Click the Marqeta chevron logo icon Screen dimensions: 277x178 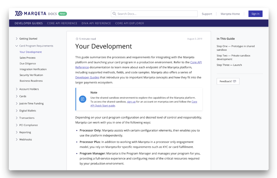point(19,14)
